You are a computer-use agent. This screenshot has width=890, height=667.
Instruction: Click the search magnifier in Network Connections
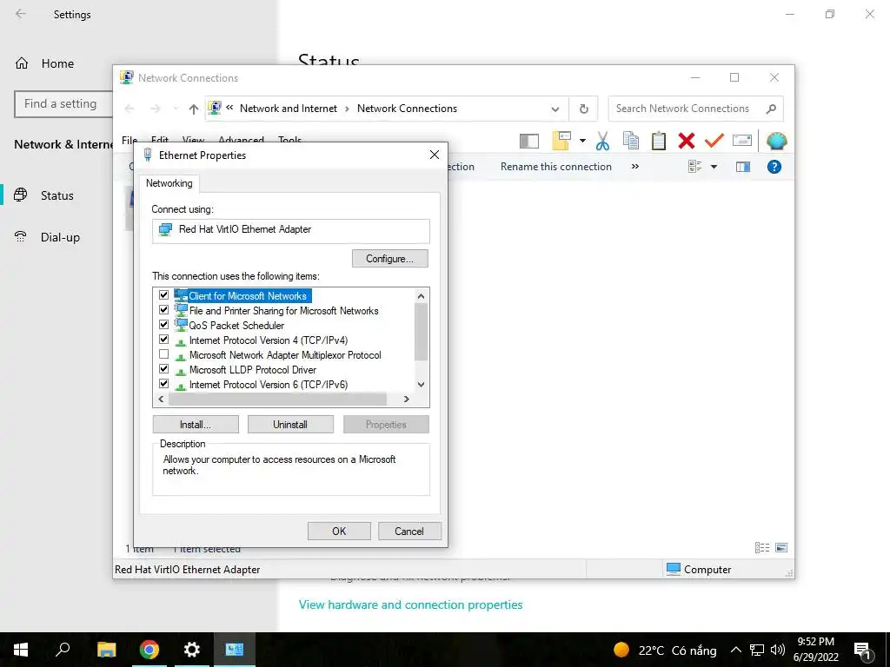coord(771,109)
